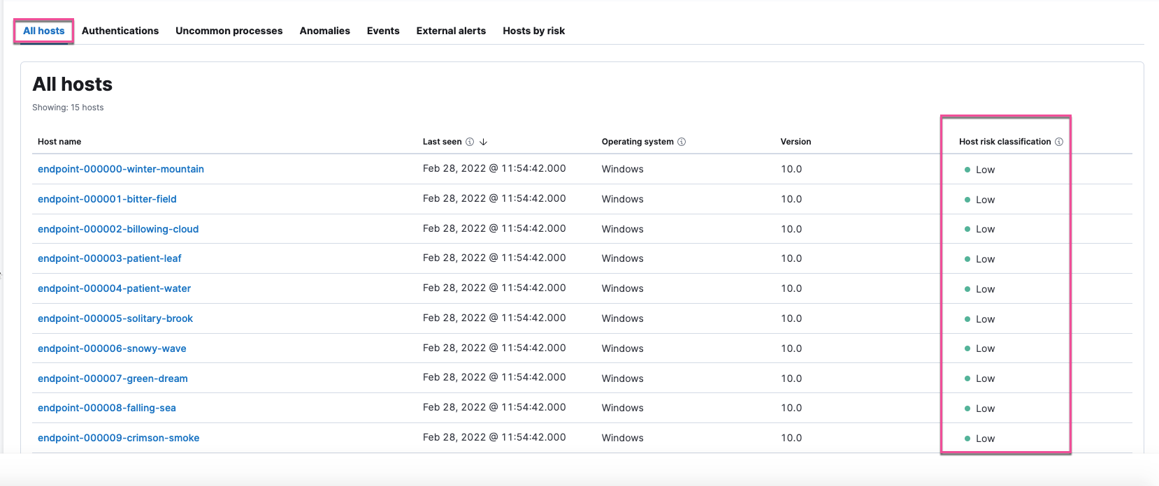Open the External alerts tab
This screenshot has height=486, width=1159.
coord(451,31)
